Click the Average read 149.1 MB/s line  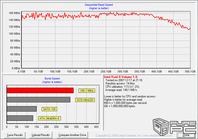click(x=121, y=90)
